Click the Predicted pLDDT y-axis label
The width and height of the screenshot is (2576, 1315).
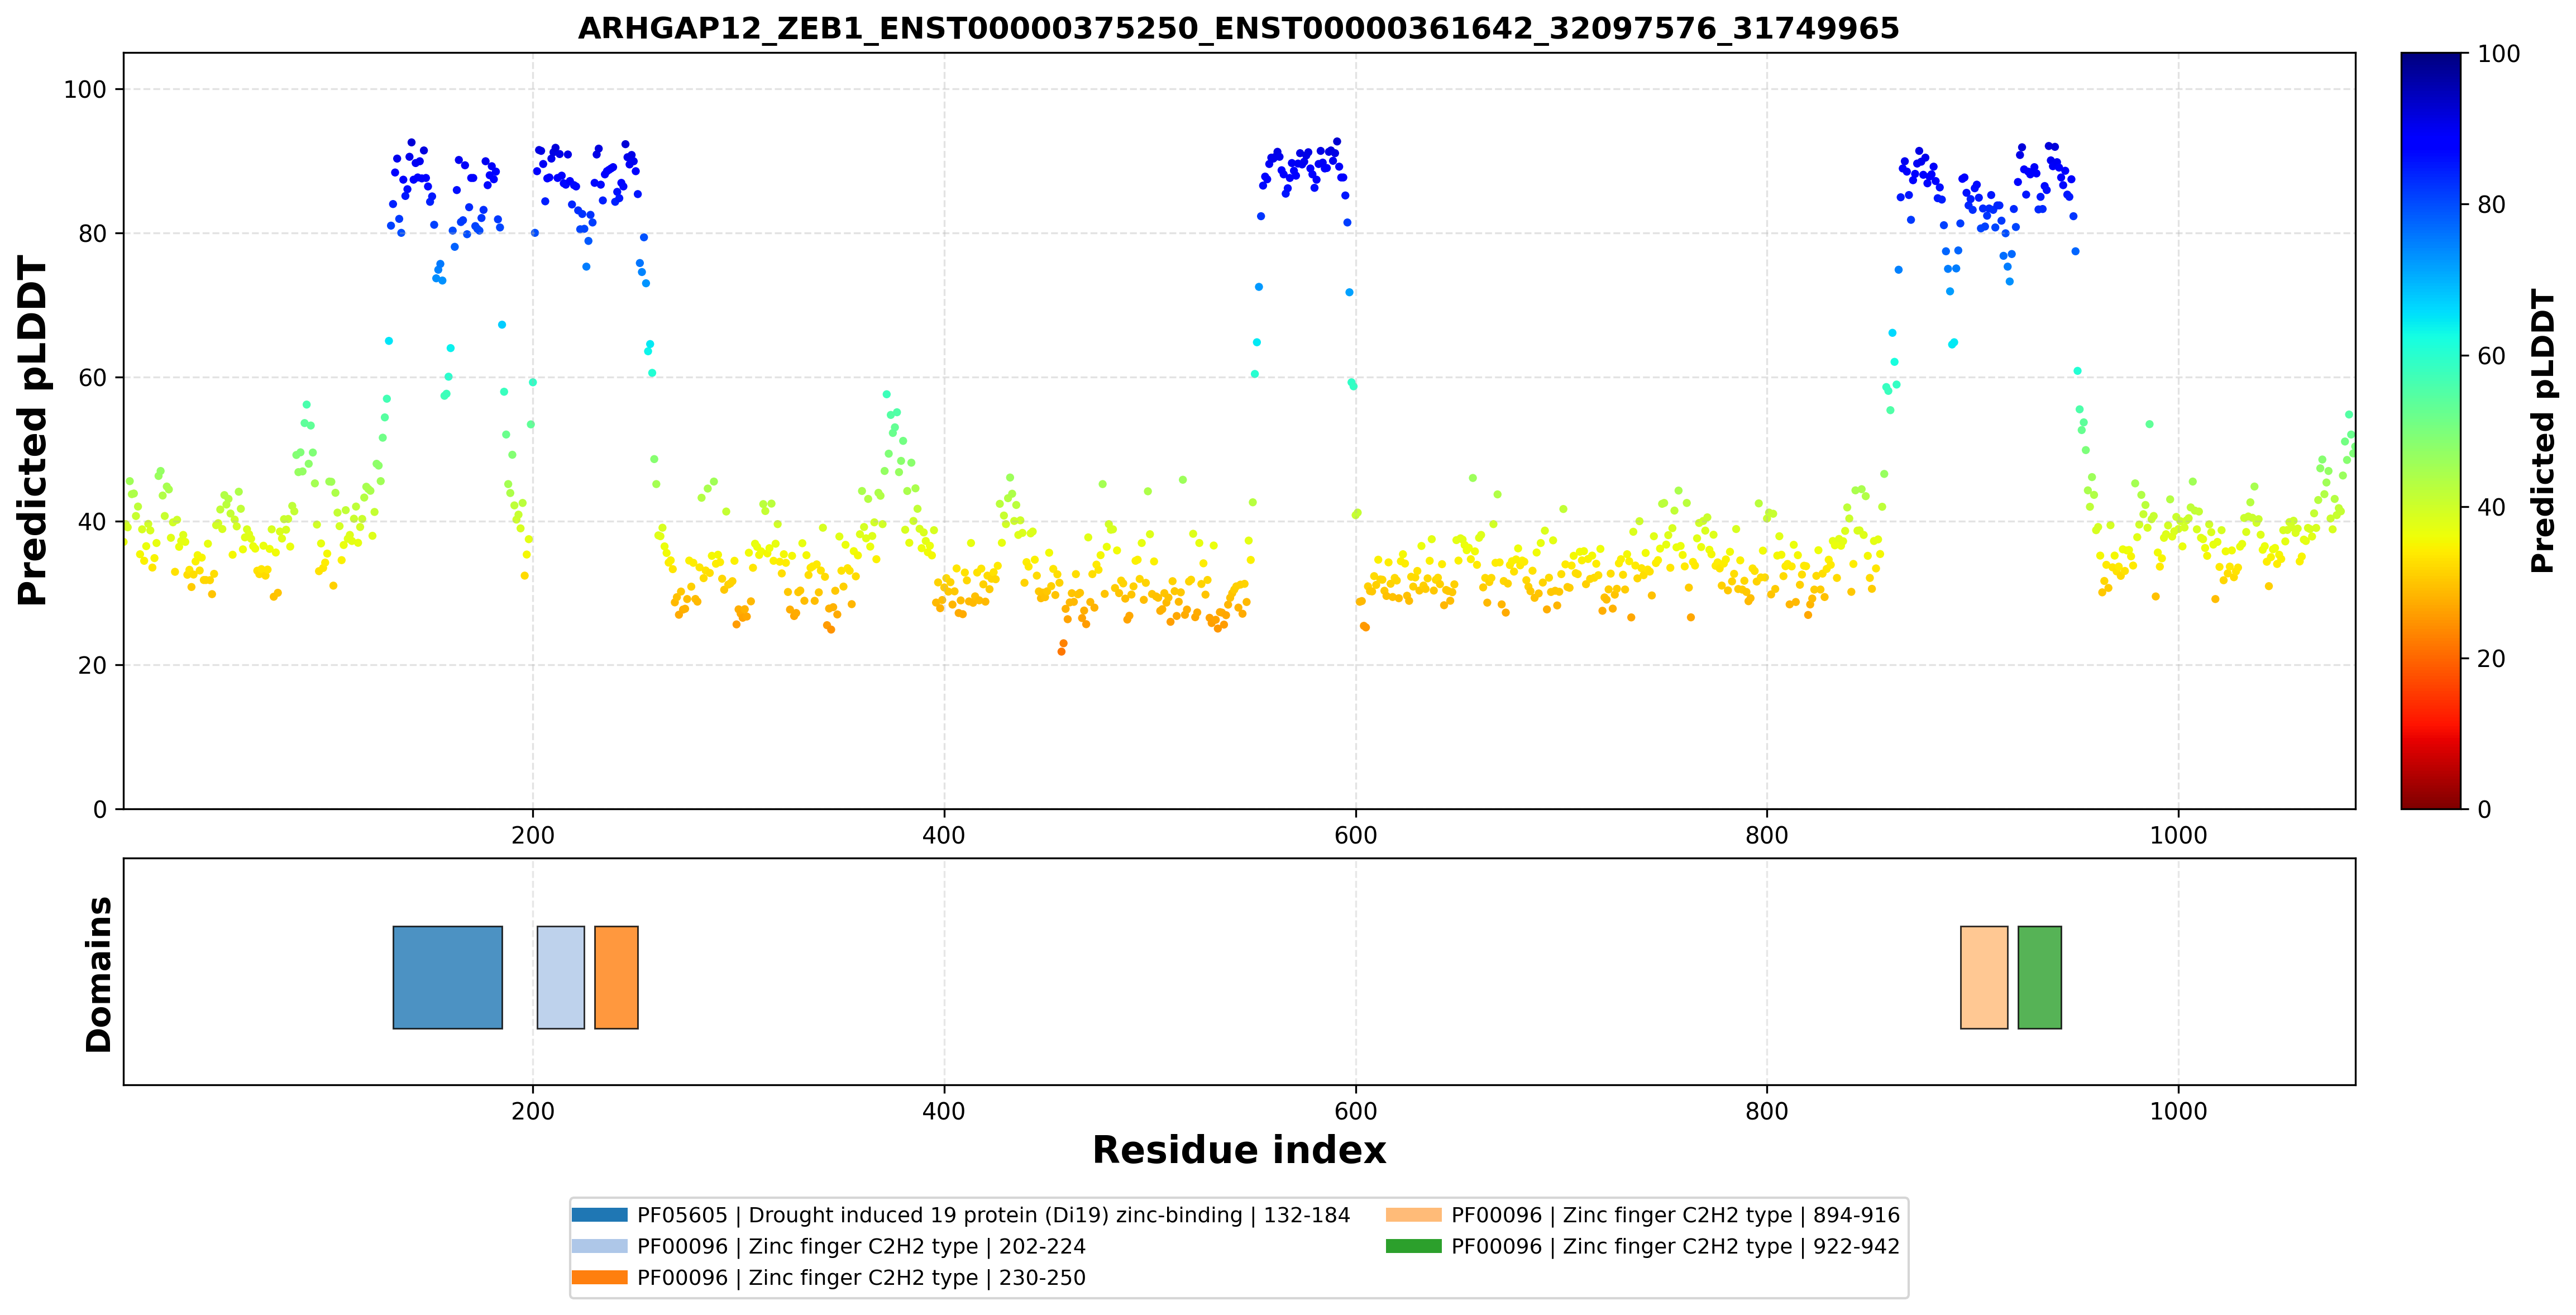point(32,431)
